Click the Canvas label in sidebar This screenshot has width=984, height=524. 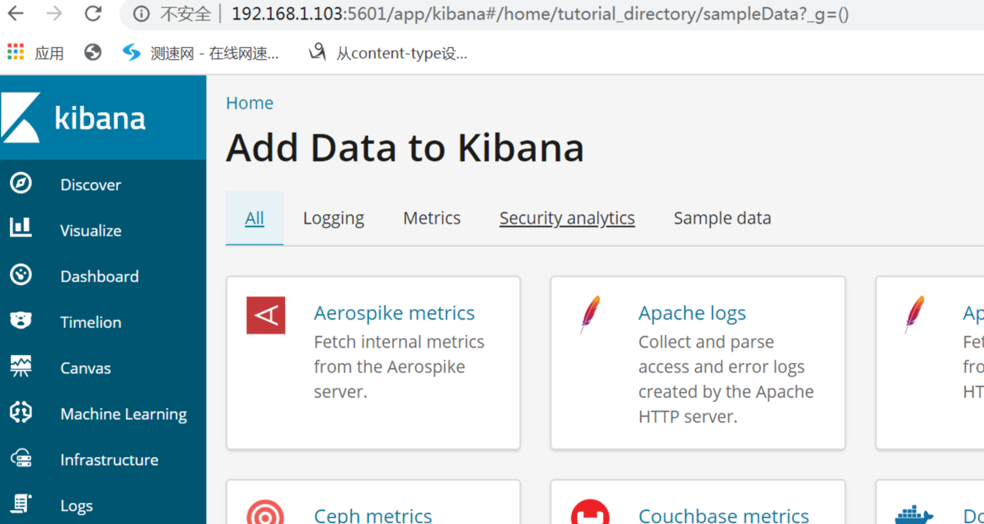tap(86, 368)
